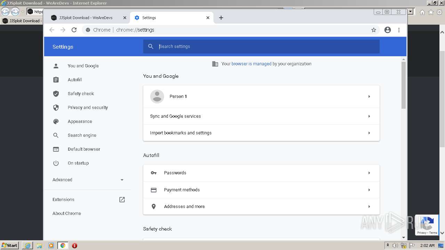
Task: Select Safety check in sidebar
Action: point(81,93)
